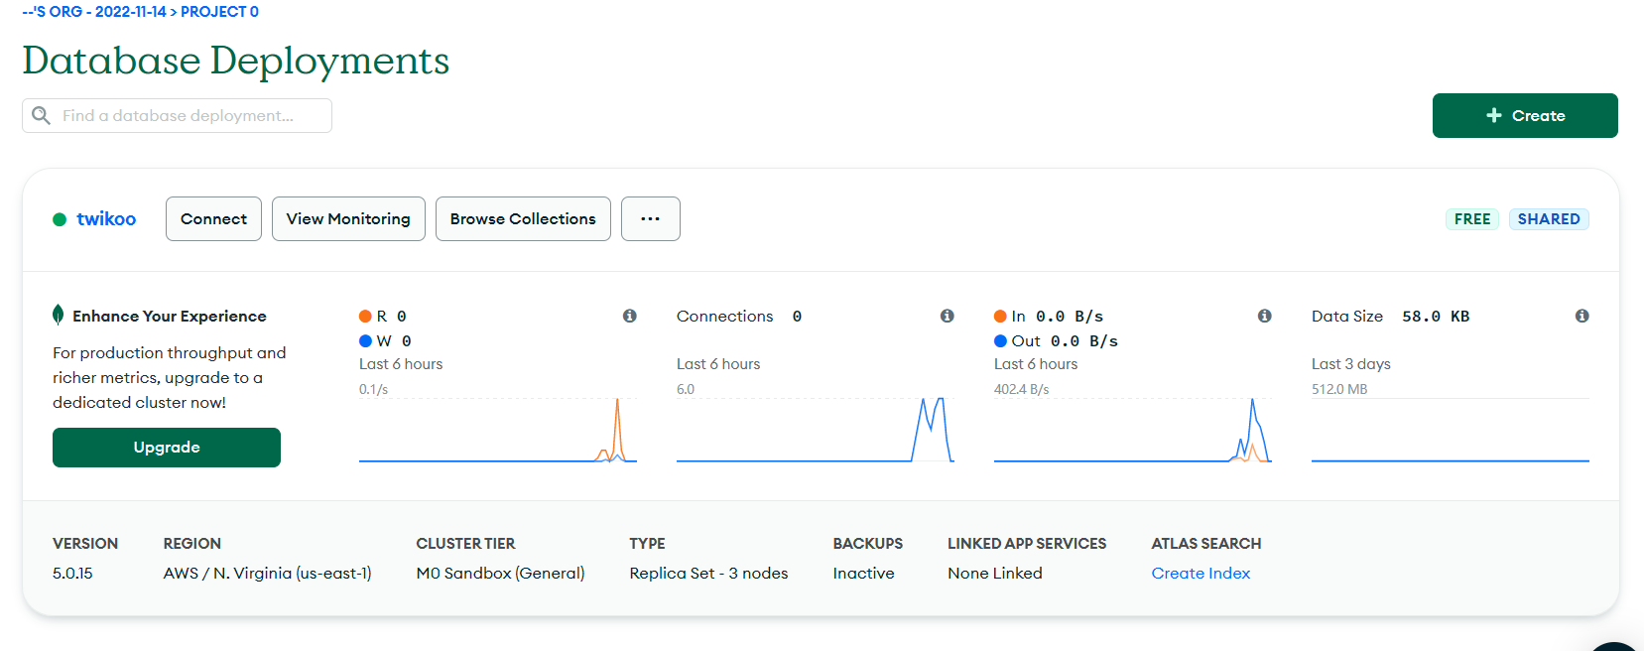The image size is (1644, 651).
Task: Click region text AWS / N. Virginia (us-east-1)
Action: coord(268,574)
